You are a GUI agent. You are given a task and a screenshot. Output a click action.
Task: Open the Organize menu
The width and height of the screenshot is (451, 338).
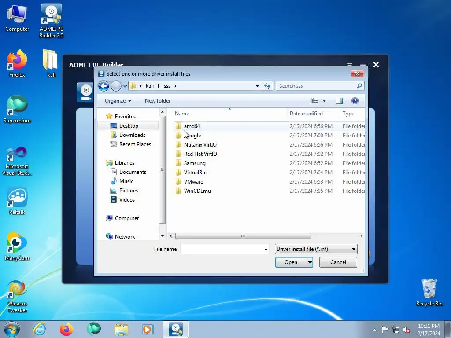click(118, 101)
